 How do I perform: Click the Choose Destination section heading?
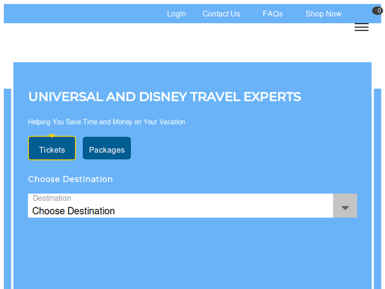point(70,179)
